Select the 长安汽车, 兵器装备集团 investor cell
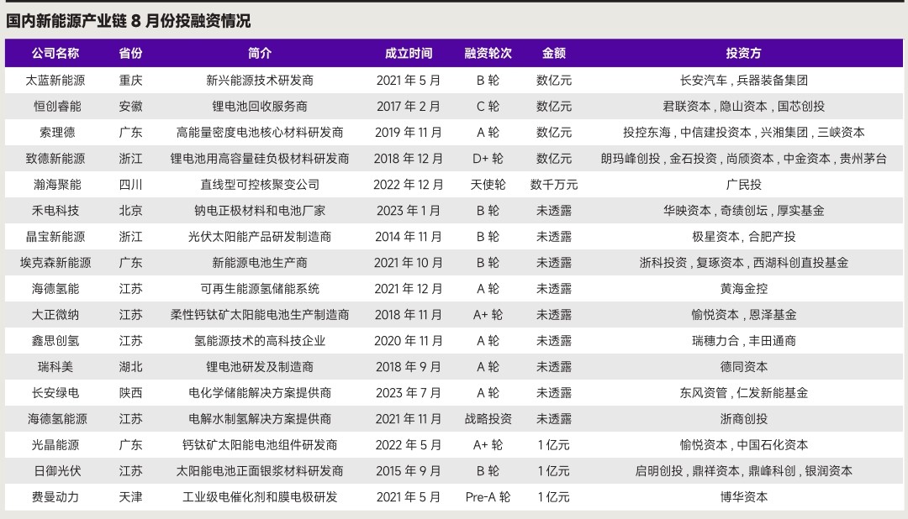908x519 pixels. [743, 81]
